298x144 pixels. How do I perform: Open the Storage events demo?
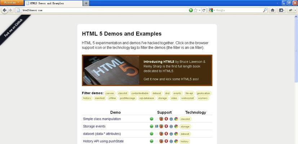94,126
